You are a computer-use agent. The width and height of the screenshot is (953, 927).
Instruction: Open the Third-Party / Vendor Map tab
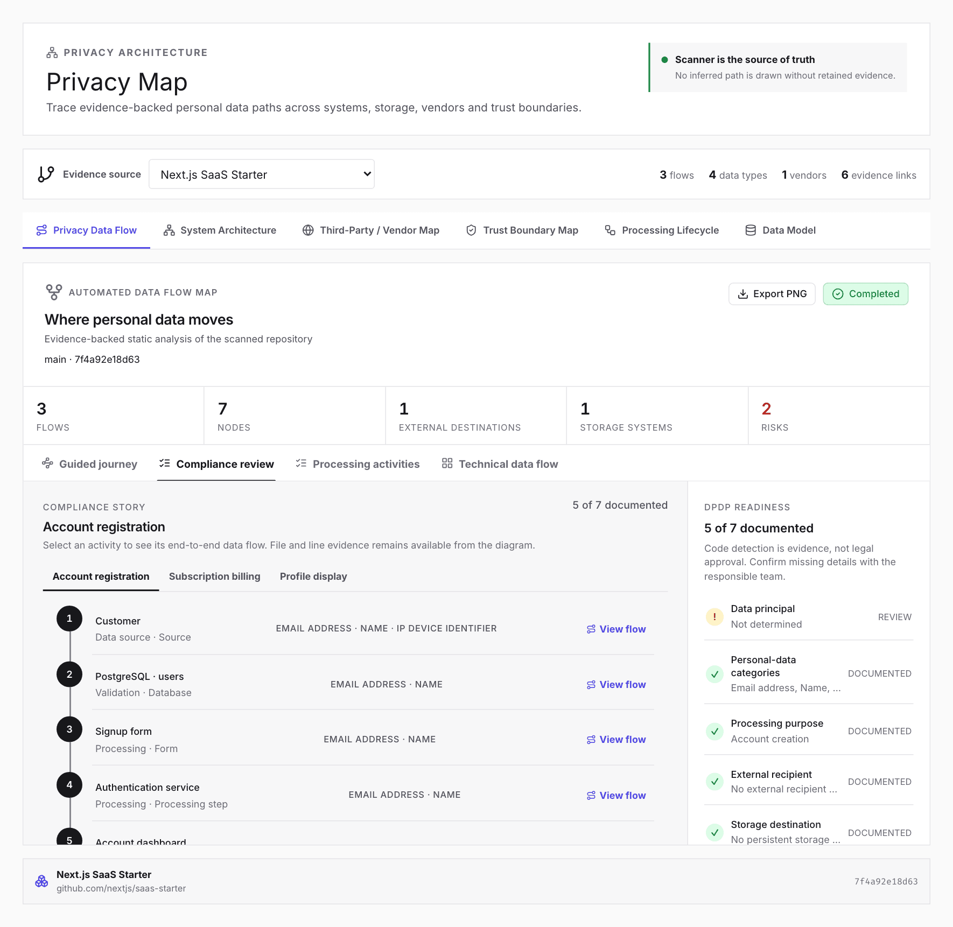[x=371, y=230]
